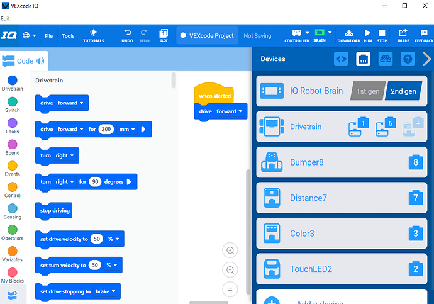Click the Drivetrain motor port 6 icon
Screen dimensions: 434x304
click(x=386, y=127)
